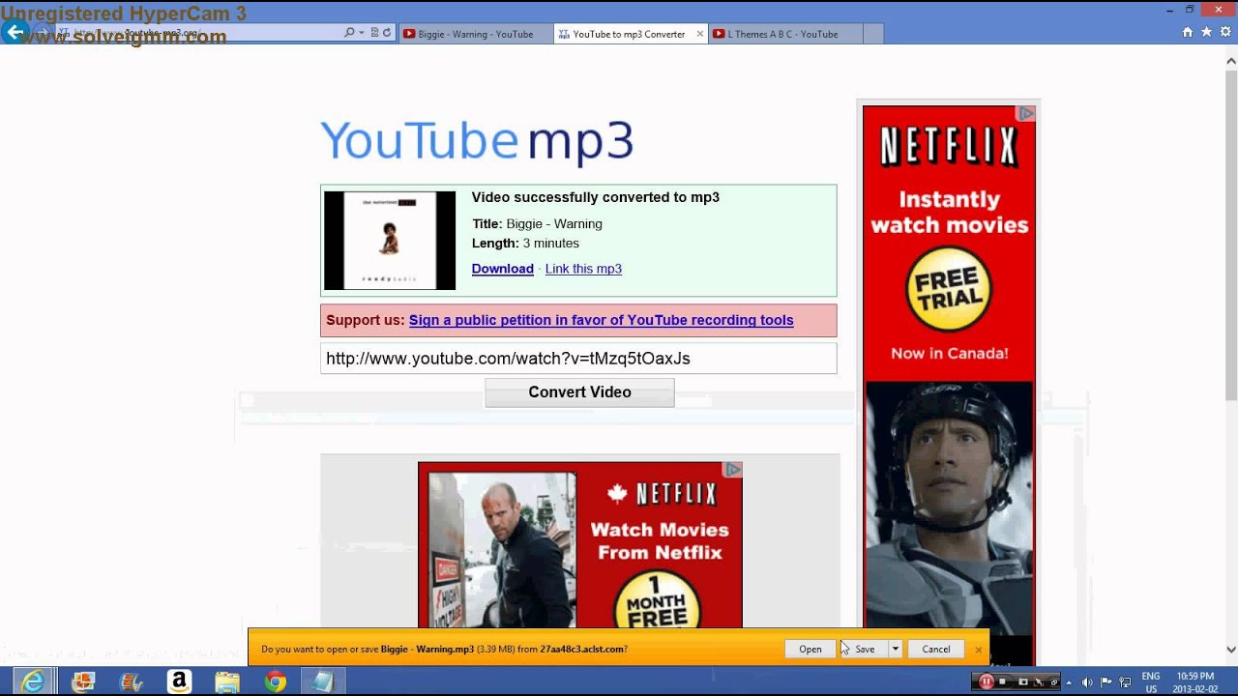The height and width of the screenshot is (696, 1238).
Task: Click the browser Back arrow button
Action: (x=15, y=32)
